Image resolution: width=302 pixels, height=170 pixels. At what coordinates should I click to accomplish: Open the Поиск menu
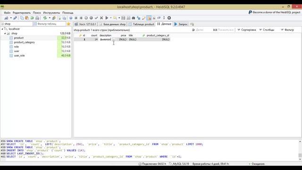pos(37,13)
